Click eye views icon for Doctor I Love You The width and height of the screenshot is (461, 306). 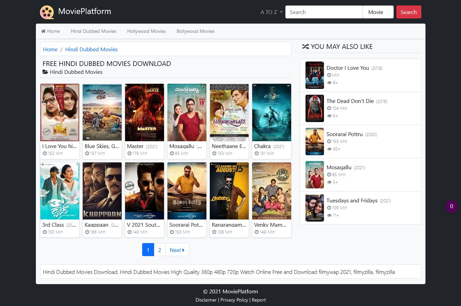pyautogui.click(x=329, y=83)
